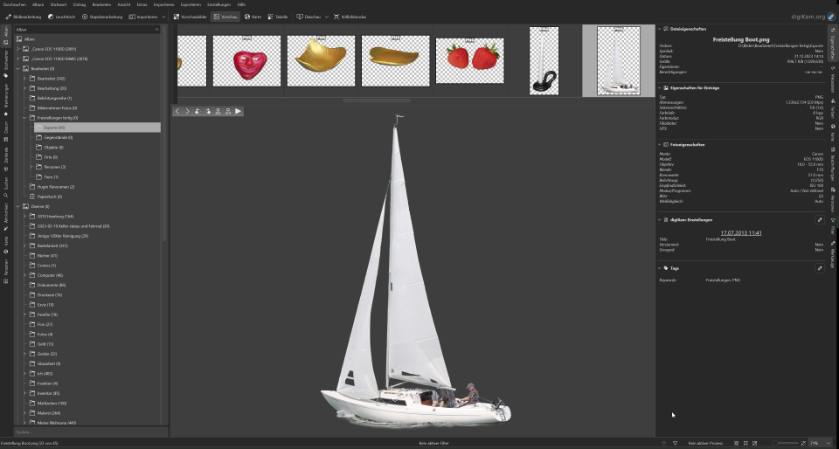The width and height of the screenshot is (839, 449).
Task: Rotate the image right
Action: pyautogui.click(x=207, y=111)
